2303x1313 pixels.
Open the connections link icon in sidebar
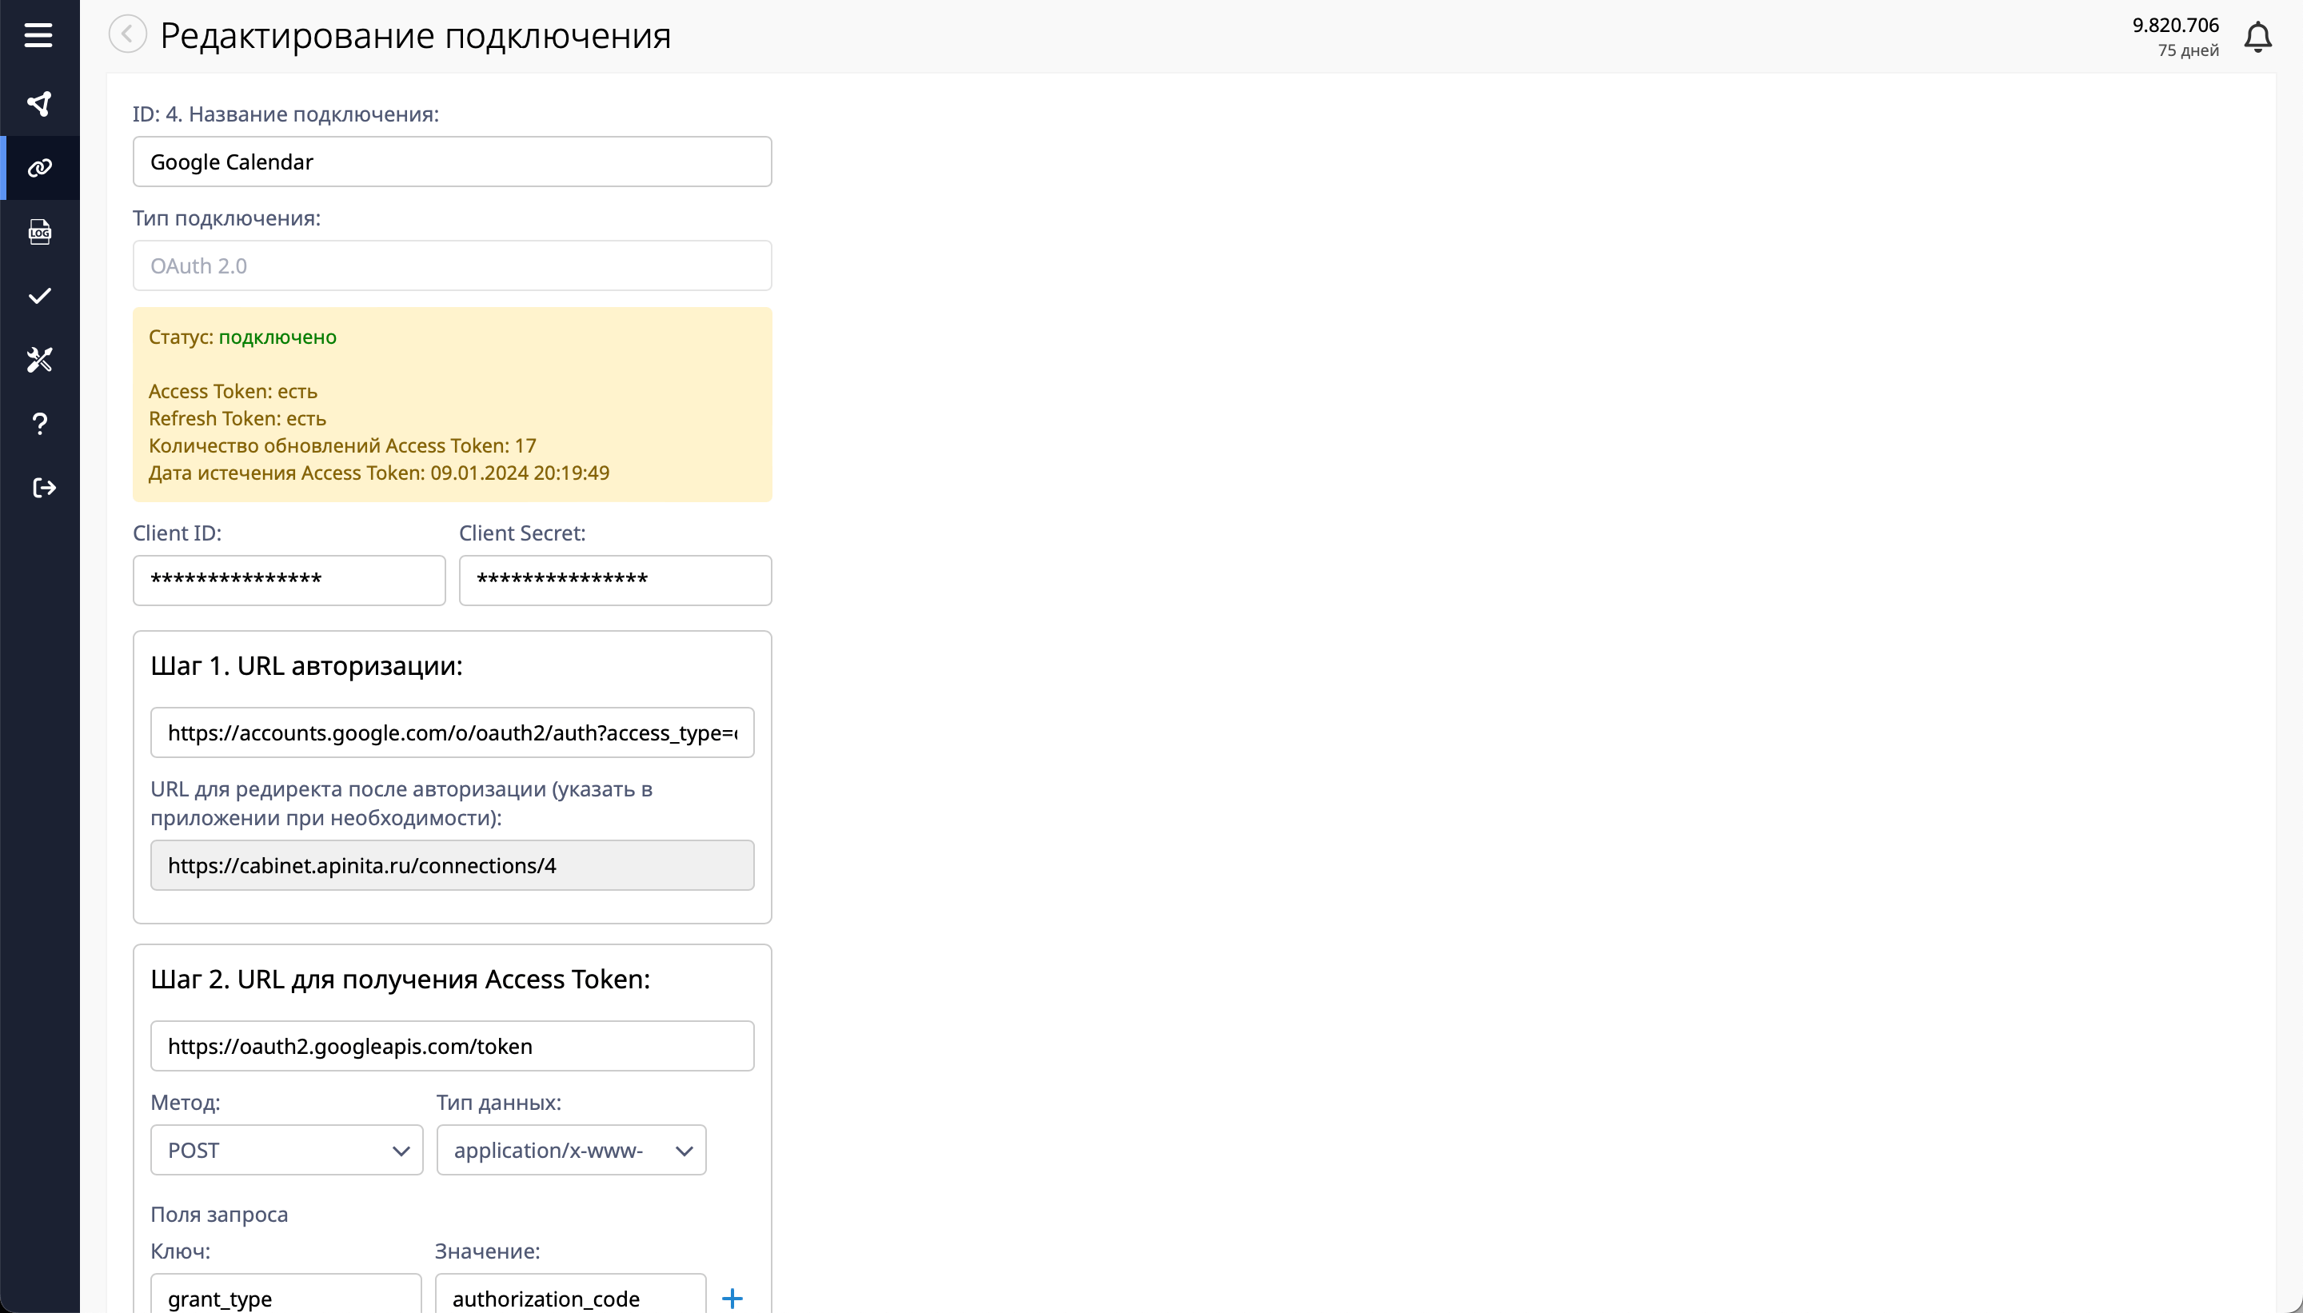click(40, 168)
